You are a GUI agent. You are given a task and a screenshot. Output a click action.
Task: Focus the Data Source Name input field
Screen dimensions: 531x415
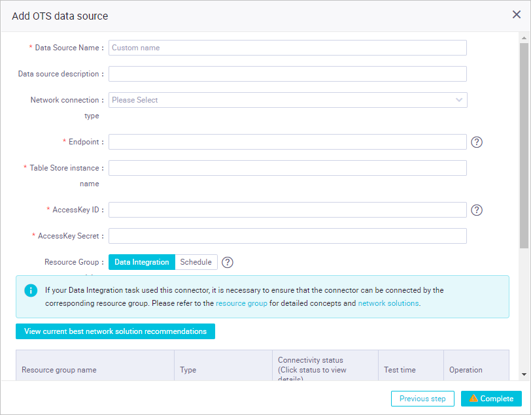click(288, 48)
